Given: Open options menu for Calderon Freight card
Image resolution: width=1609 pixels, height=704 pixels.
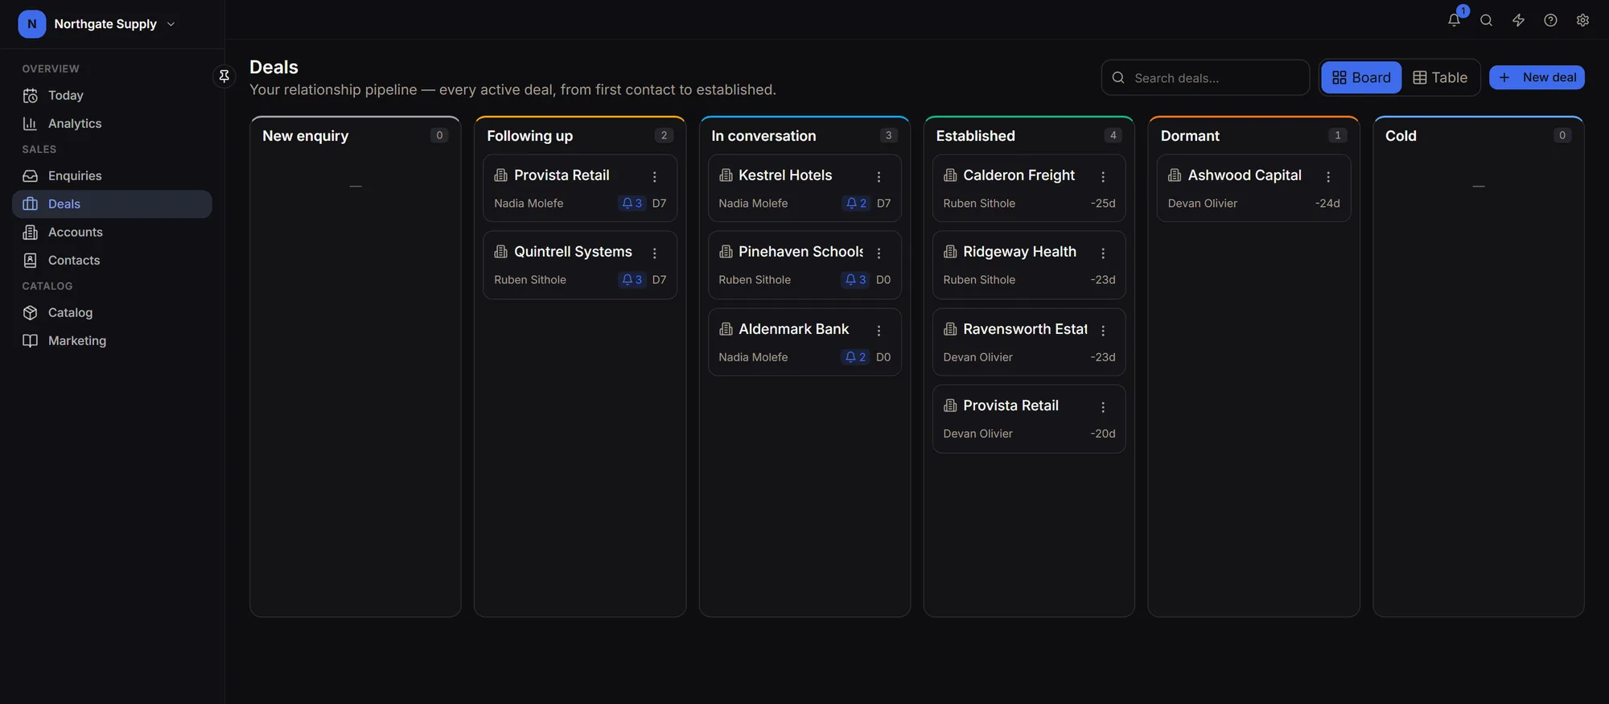Looking at the screenshot, I should pyautogui.click(x=1104, y=176).
